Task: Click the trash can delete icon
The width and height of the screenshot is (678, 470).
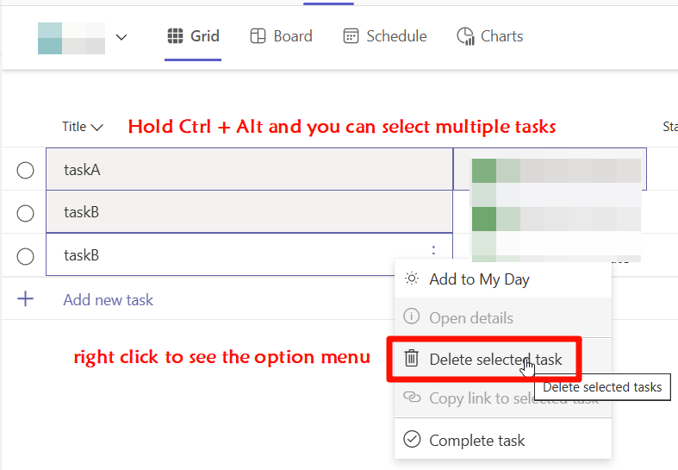Action: [x=411, y=359]
